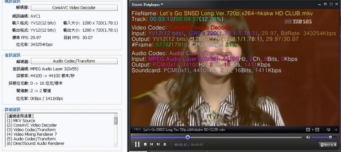Image resolution: width=341 pixels, height=152 pixels.
Task: Click the video bitrate 343254Kbps value
Action: point(42,44)
